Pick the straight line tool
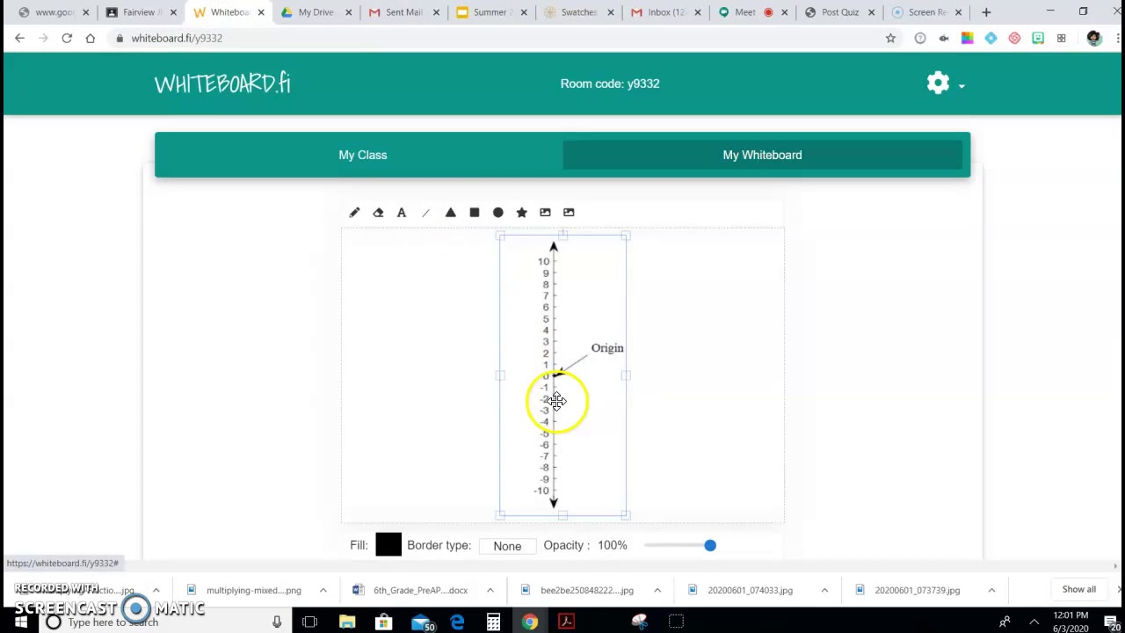 coord(426,212)
